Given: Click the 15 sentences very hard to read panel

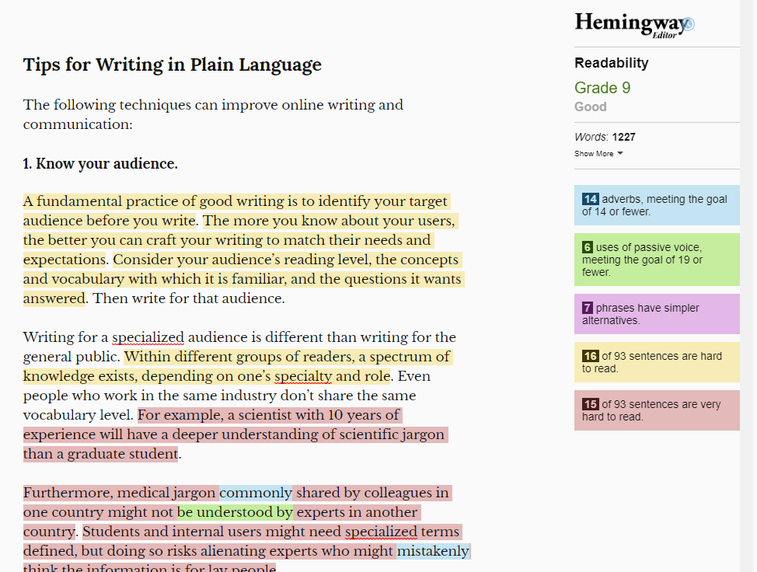Looking at the screenshot, I should (657, 410).
